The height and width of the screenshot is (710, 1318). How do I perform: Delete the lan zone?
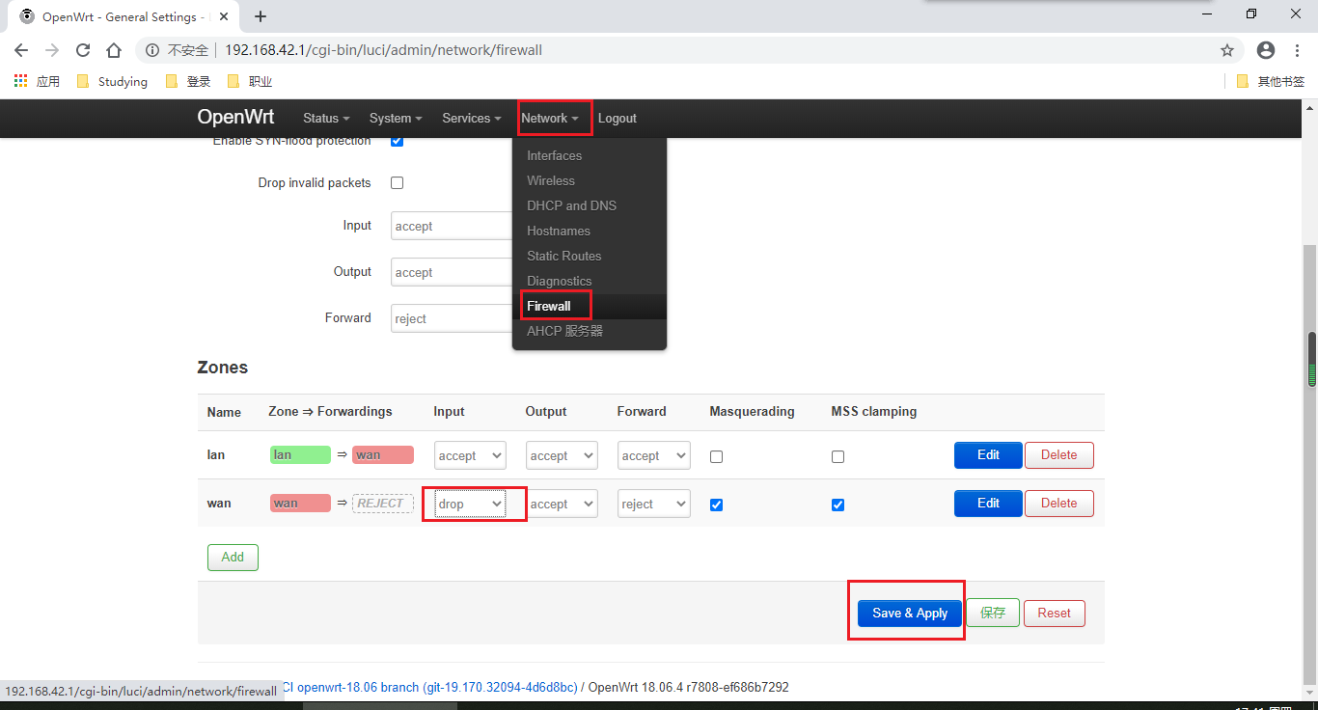click(1058, 454)
